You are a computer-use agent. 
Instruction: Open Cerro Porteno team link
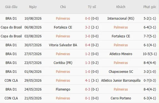coord(121,98)
